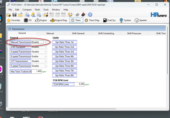The height and width of the screenshot is (118, 170).
Task: Click the Upr Ratio Thres 1st button
Action: (65, 42)
